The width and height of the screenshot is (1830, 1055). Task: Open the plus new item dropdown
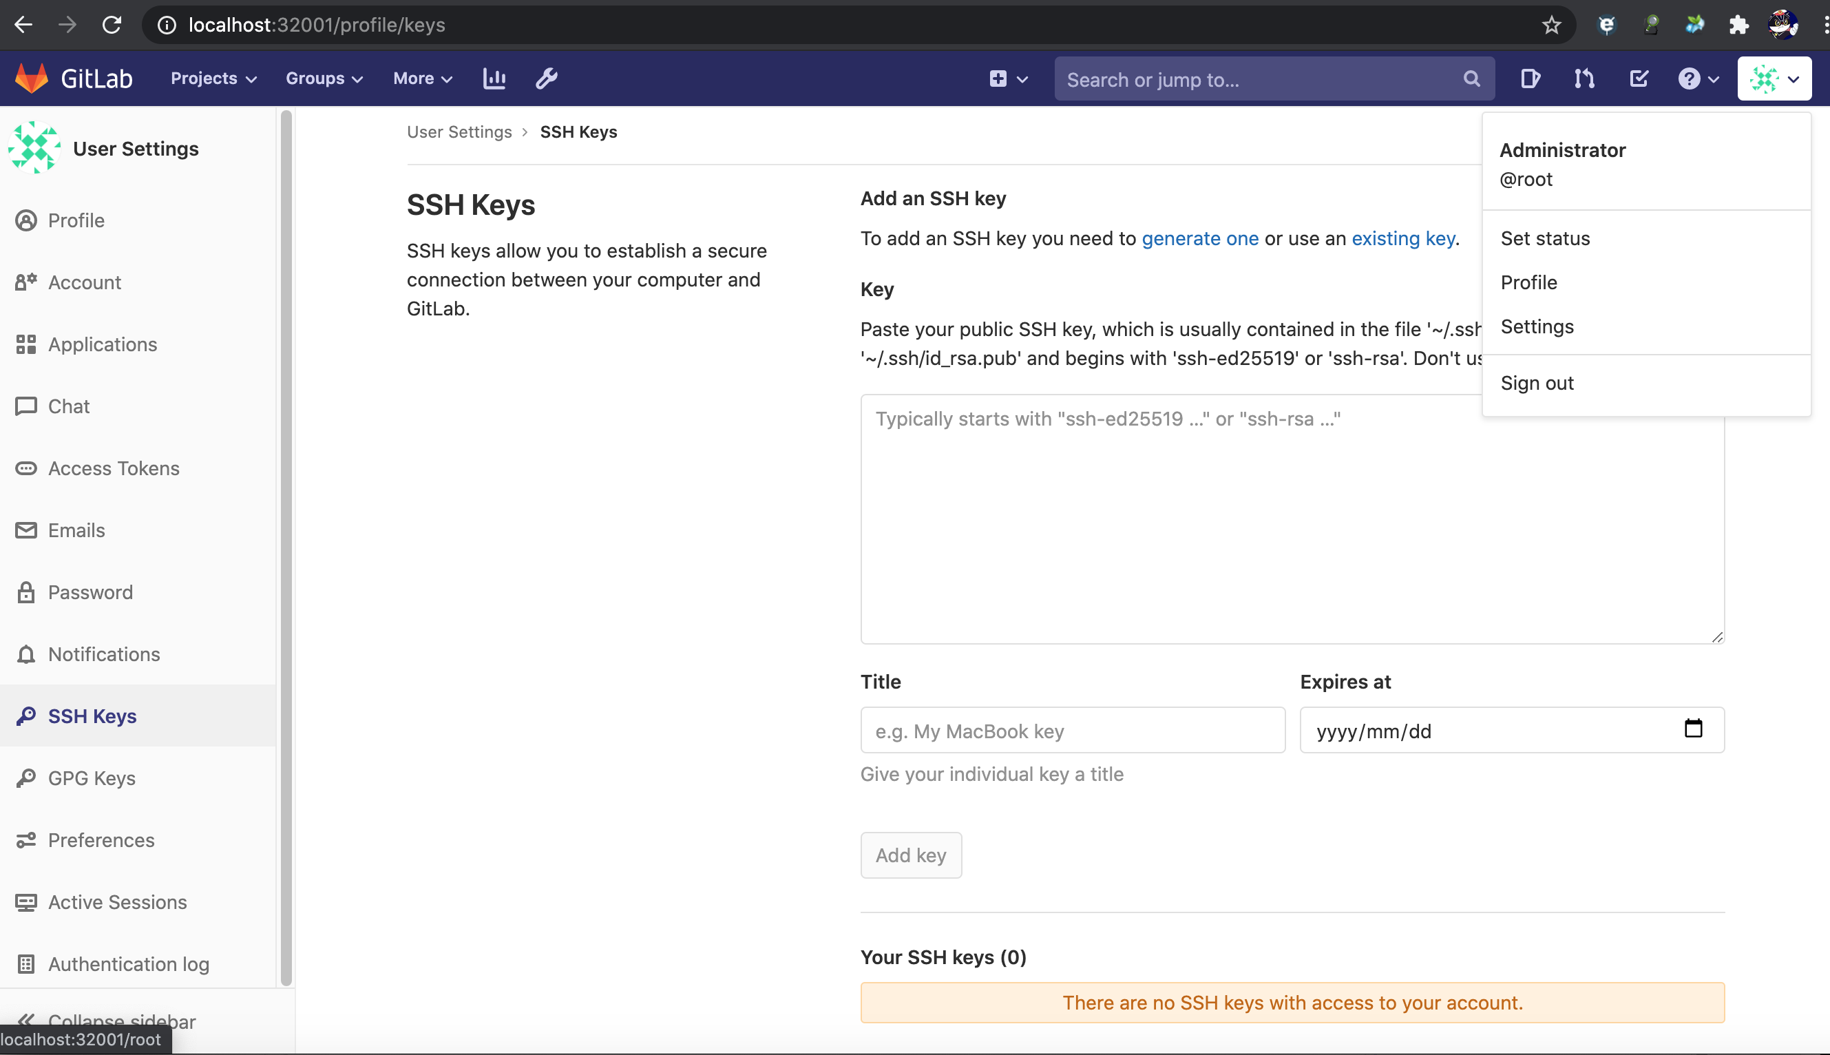[1007, 79]
